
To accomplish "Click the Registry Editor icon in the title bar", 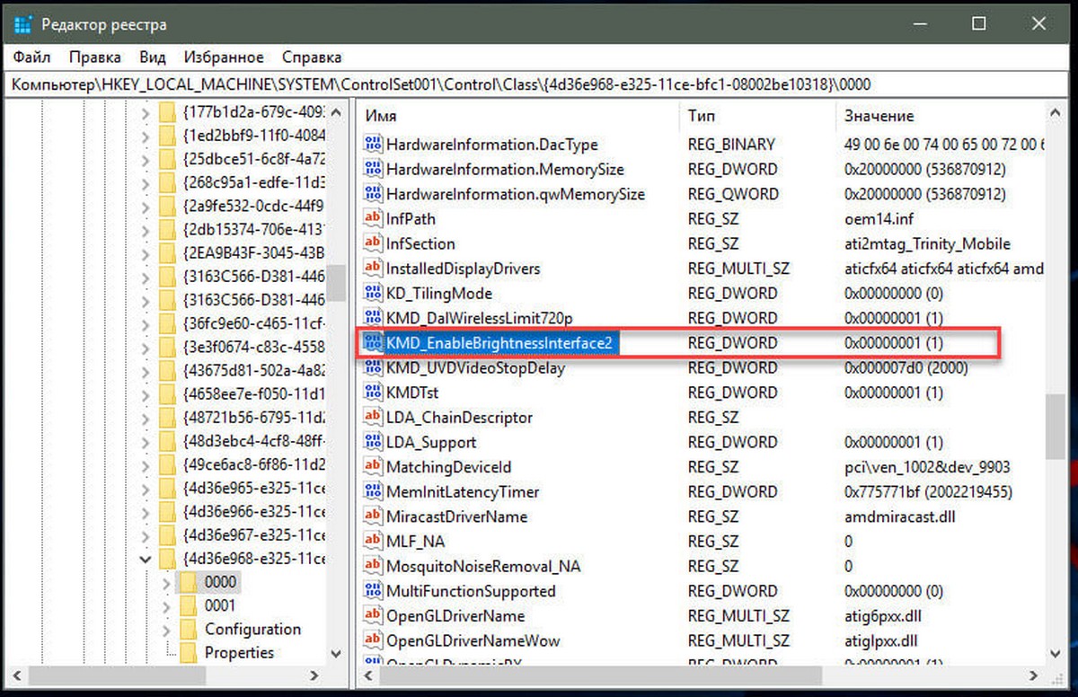I will click(x=22, y=23).
